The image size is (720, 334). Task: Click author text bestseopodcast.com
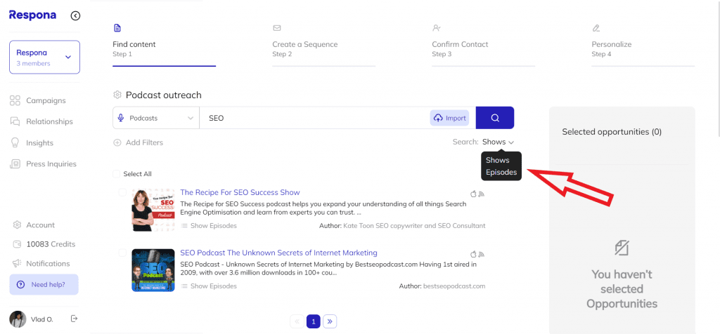coord(454,286)
